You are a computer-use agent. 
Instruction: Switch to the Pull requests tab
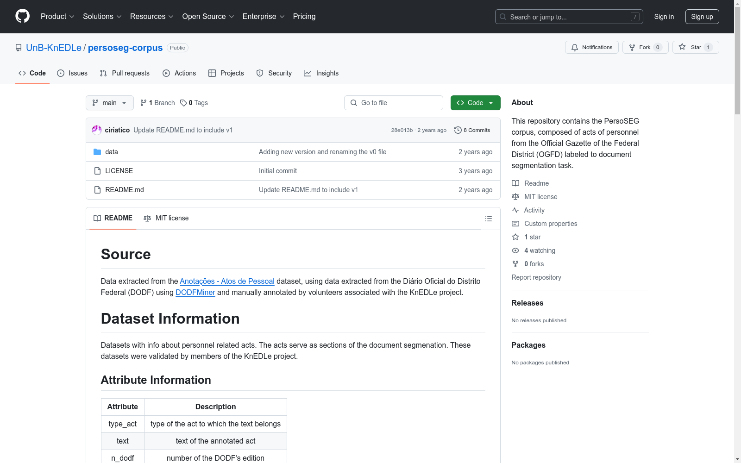tap(125, 73)
